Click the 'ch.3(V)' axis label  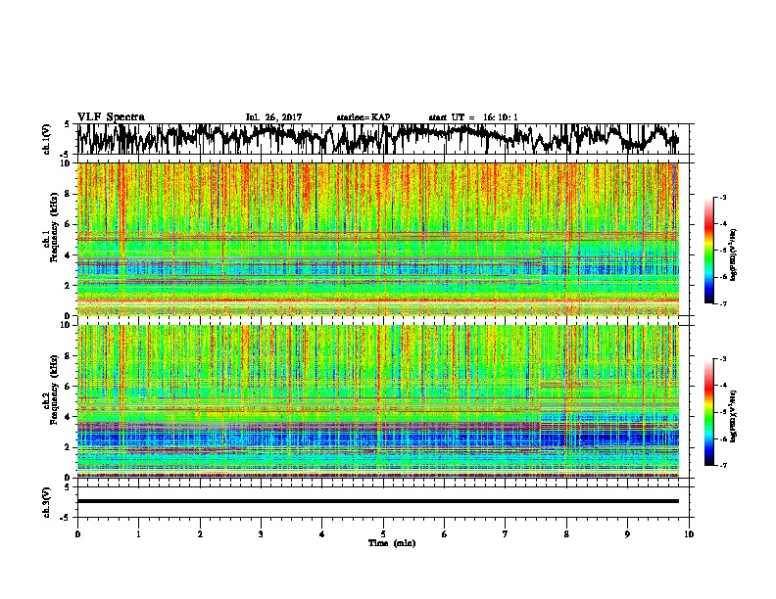click(46, 502)
